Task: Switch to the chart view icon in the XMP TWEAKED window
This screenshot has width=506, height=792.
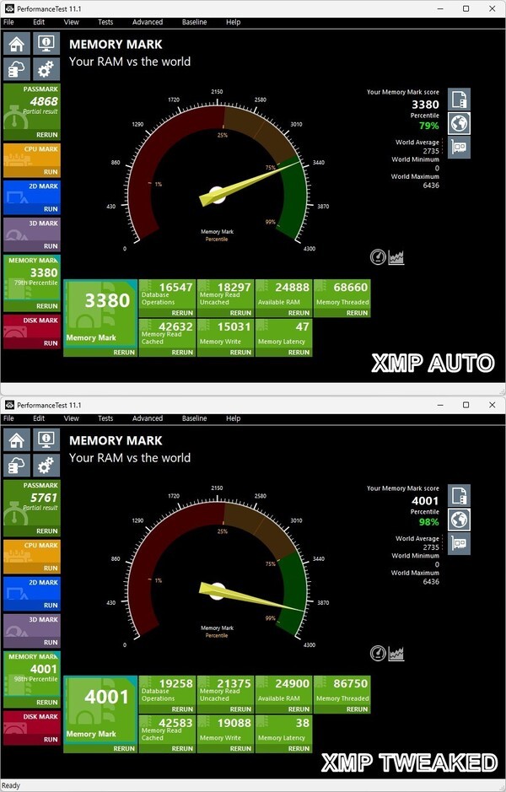Action: tap(396, 653)
